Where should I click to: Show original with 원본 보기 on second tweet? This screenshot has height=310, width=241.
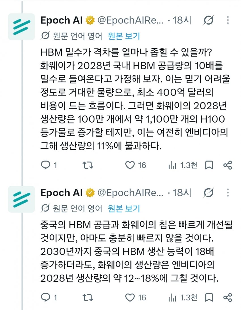pos(124,209)
